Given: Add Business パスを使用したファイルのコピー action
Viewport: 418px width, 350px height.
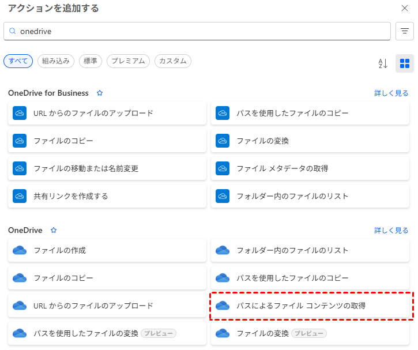Looking at the screenshot, I should point(310,113).
